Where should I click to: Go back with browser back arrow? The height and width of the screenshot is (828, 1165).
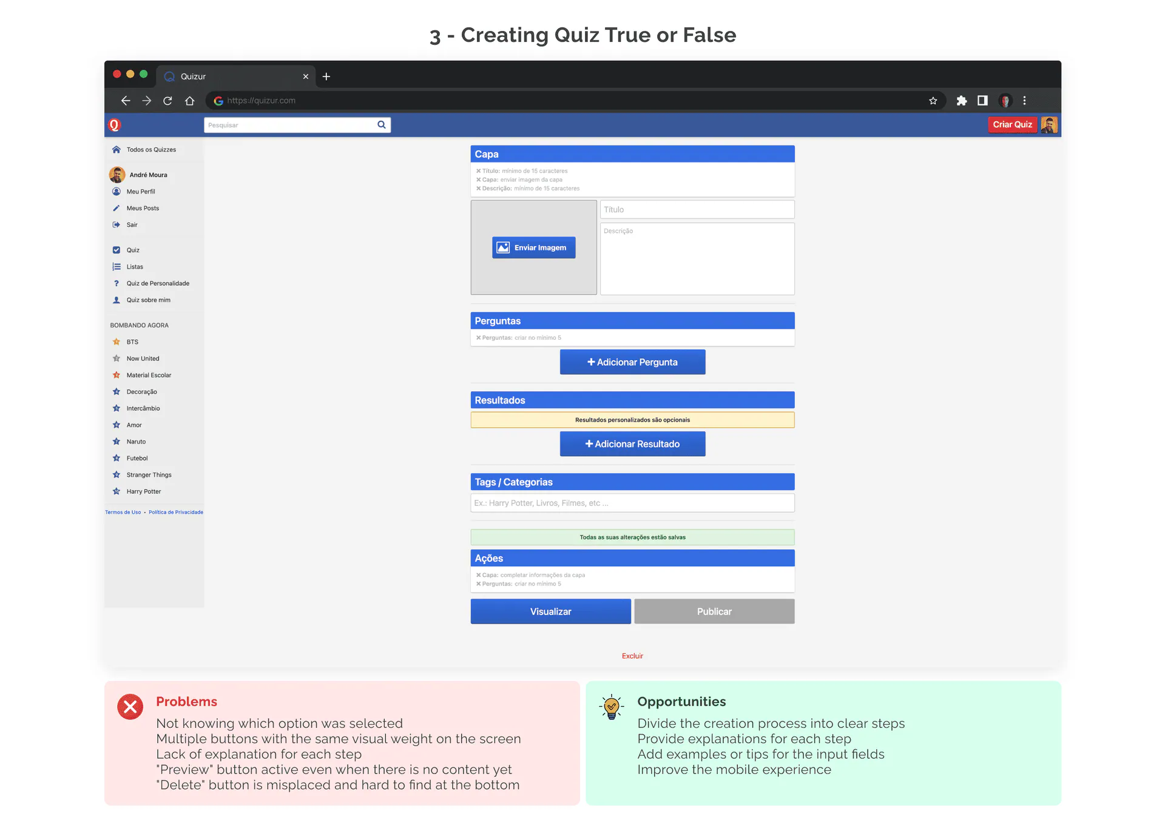click(x=126, y=101)
